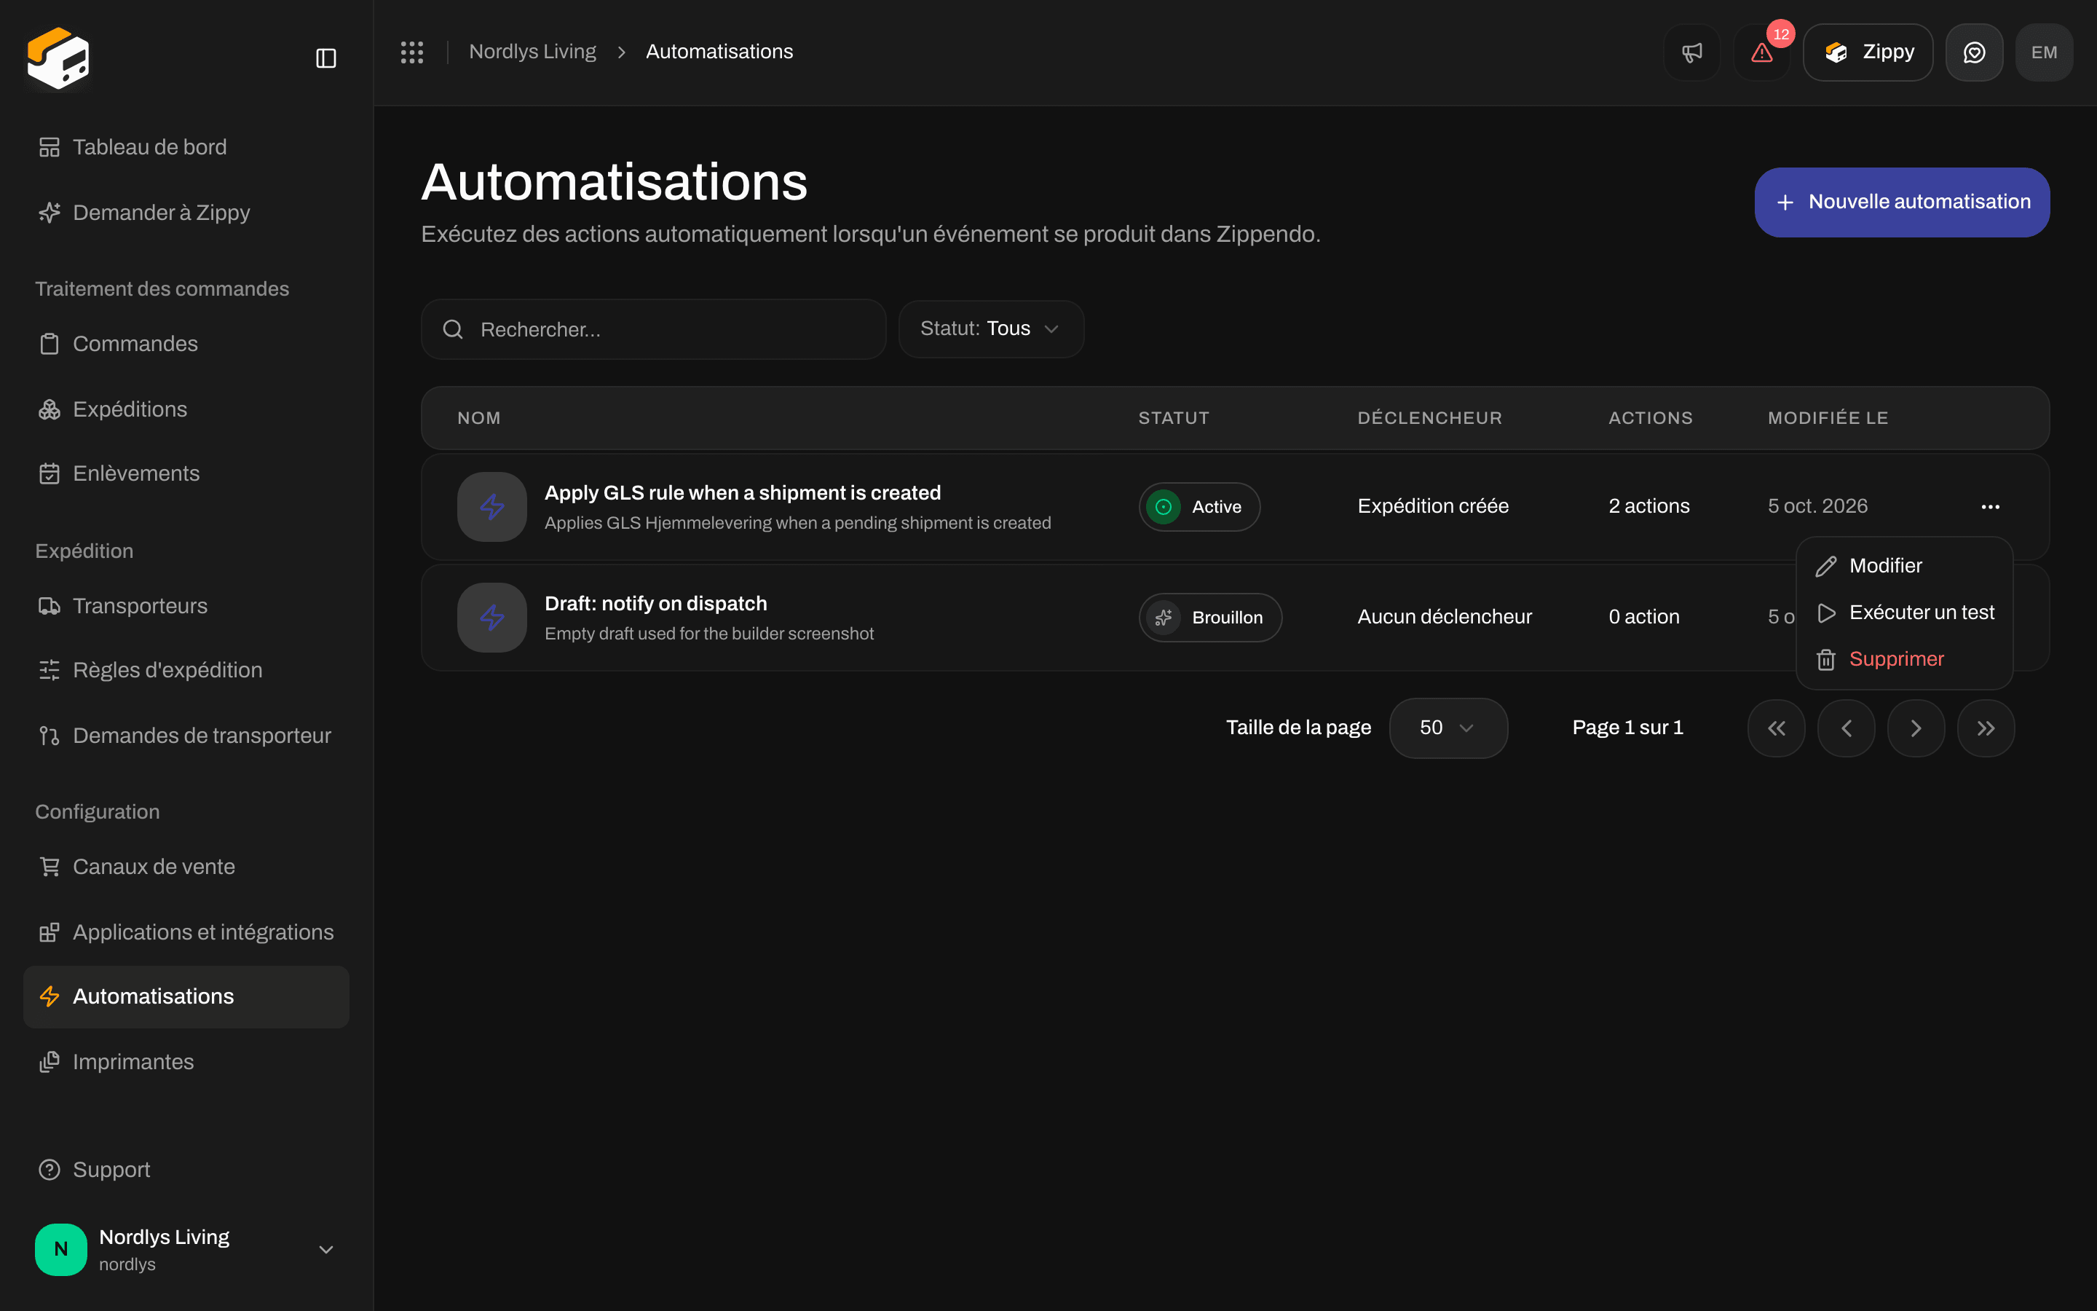Expand Nordlys Living account chevron
This screenshot has height=1311, width=2097.
(x=325, y=1249)
